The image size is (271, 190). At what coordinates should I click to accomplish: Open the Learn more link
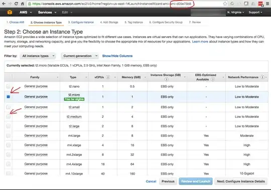click(200, 42)
